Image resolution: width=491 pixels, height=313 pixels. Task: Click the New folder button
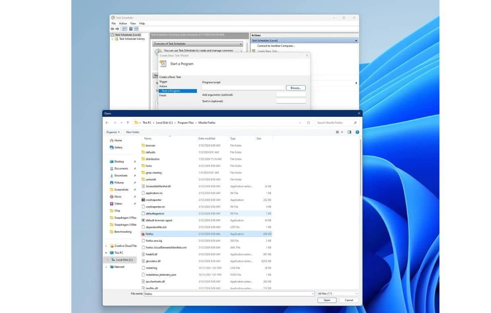point(133,132)
